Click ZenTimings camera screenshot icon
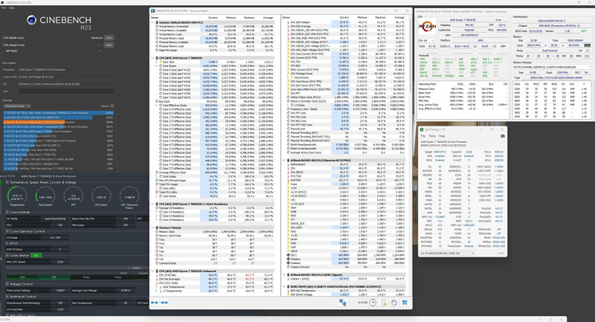The width and height of the screenshot is (595, 322). coord(503,136)
